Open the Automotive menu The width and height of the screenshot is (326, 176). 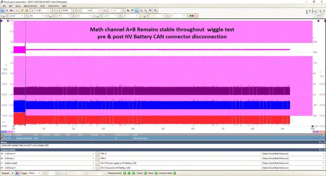[53, 6]
